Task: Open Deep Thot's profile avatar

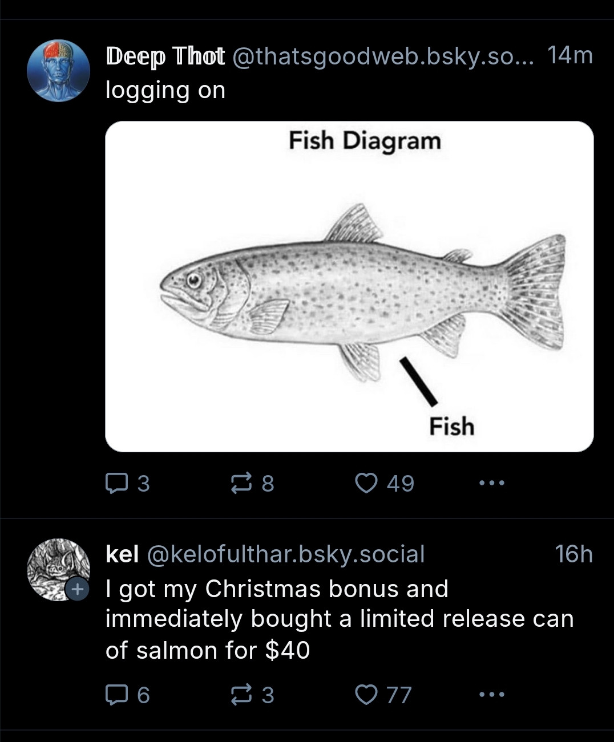Action: click(x=58, y=70)
